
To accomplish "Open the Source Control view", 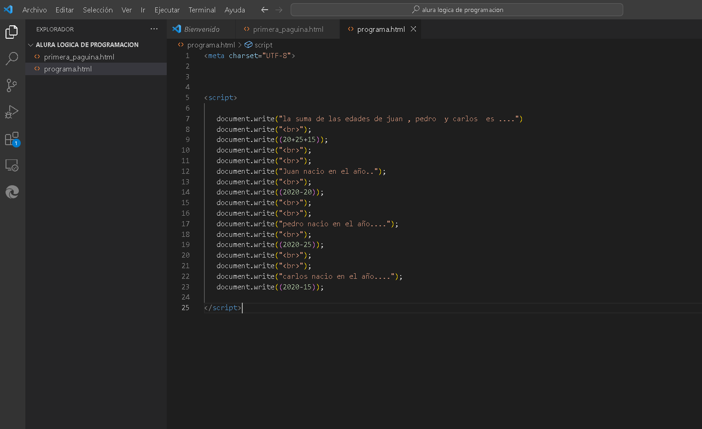I will pos(12,85).
